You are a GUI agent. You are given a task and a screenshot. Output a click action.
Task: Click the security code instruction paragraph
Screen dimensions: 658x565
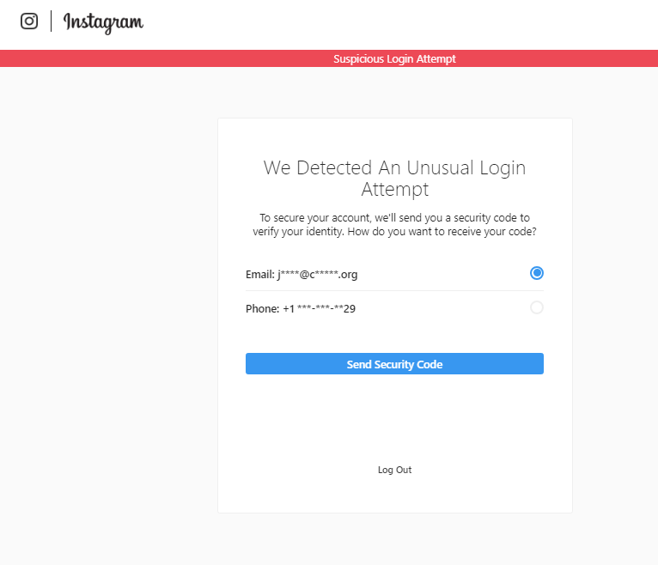click(x=394, y=225)
